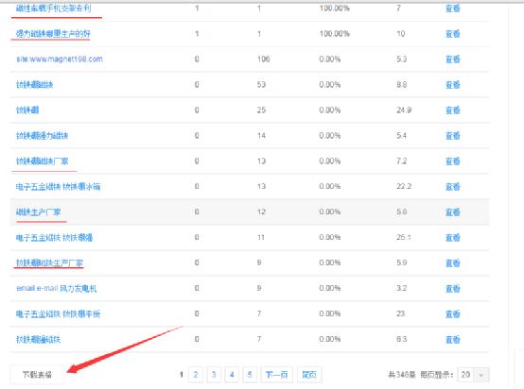Open the 磁铁生产厂家 keyword link

[38, 211]
